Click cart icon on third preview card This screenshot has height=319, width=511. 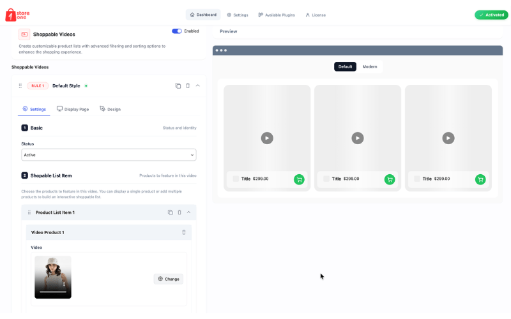pos(480,179)
